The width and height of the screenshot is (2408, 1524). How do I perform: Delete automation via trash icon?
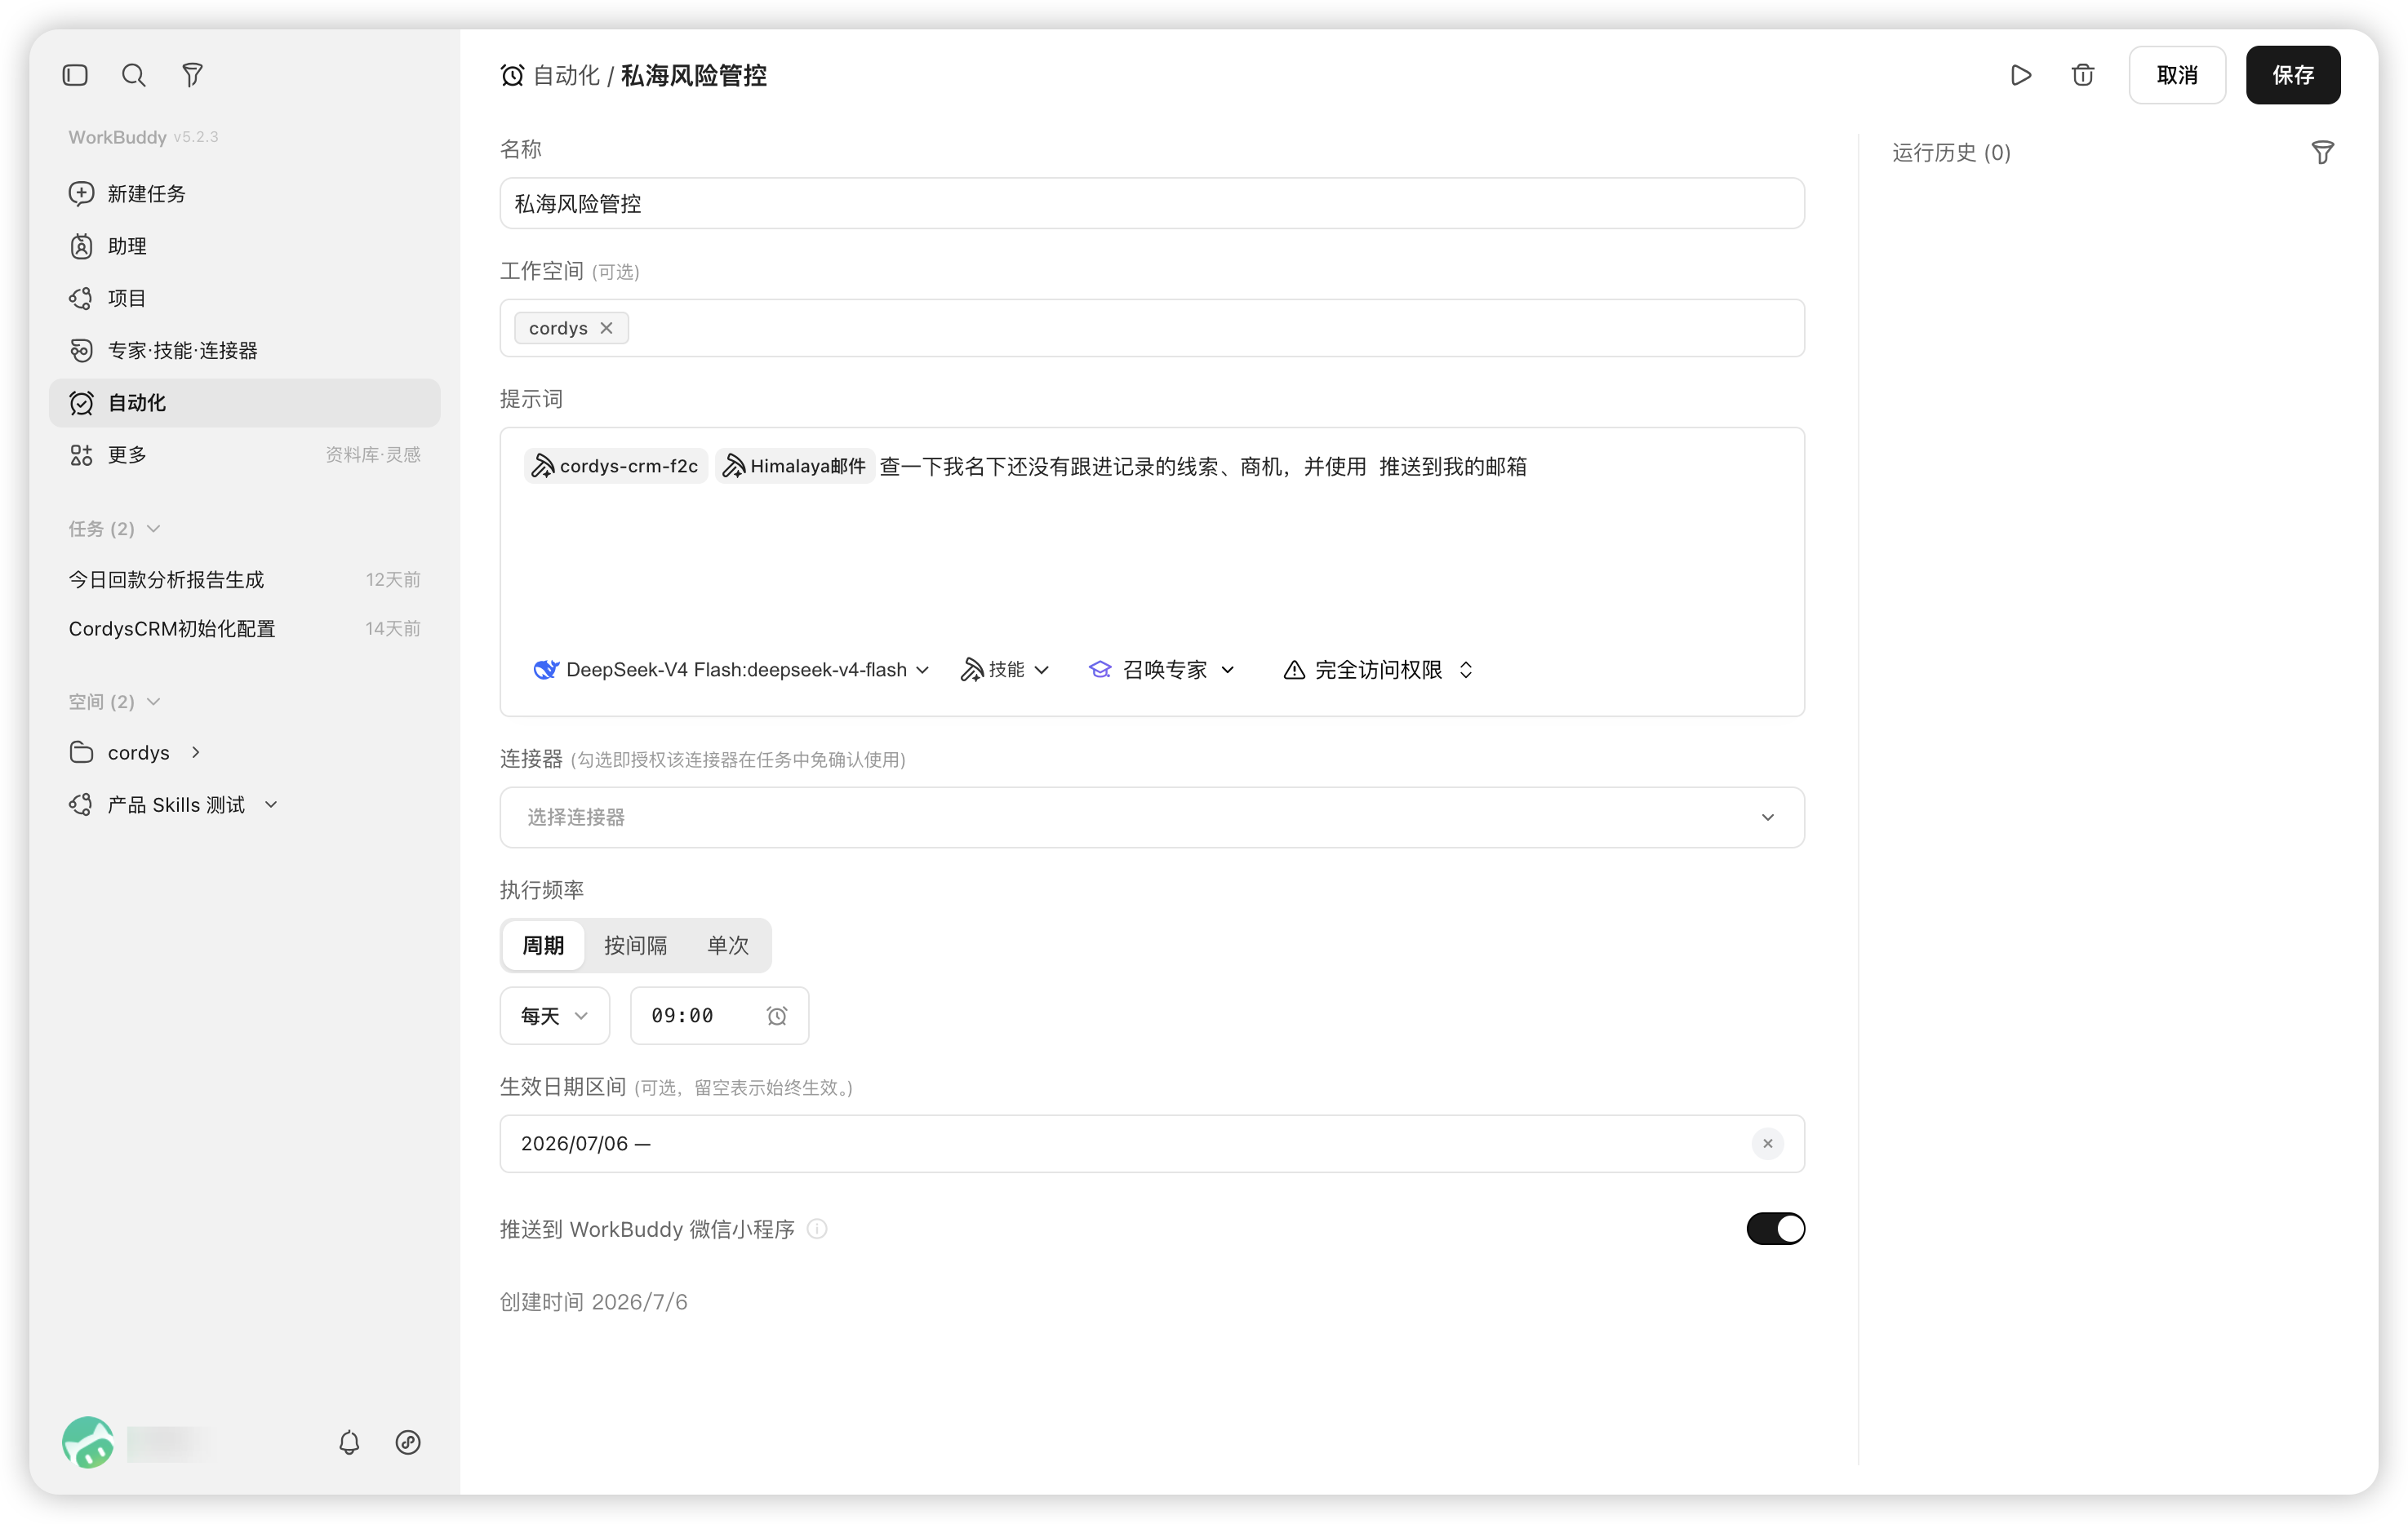click(2083, 75)
